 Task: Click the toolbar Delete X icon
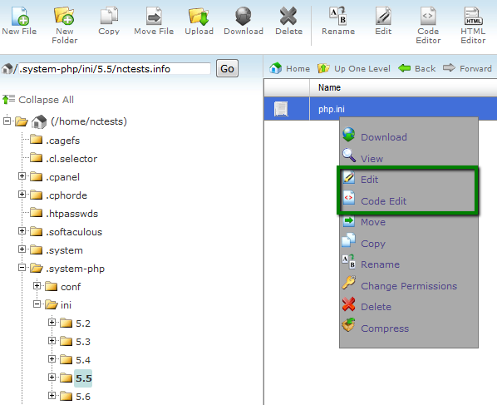pos(288,16)
